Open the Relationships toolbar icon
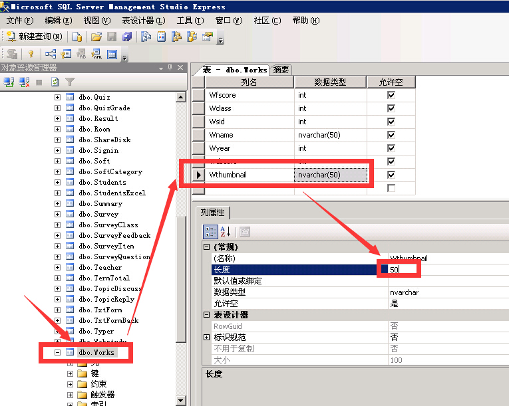 (51, 54)
